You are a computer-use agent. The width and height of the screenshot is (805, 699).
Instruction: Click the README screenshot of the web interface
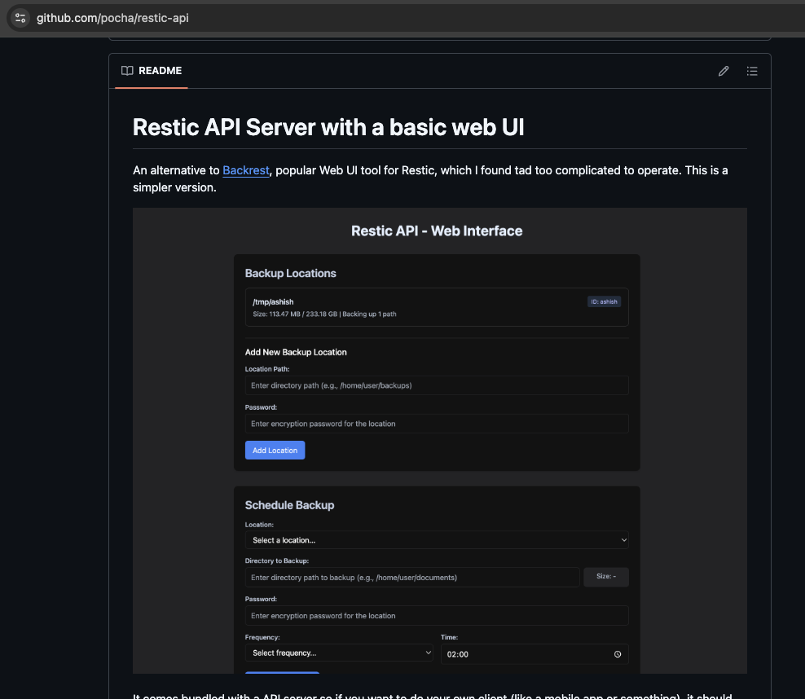[440, 441]
